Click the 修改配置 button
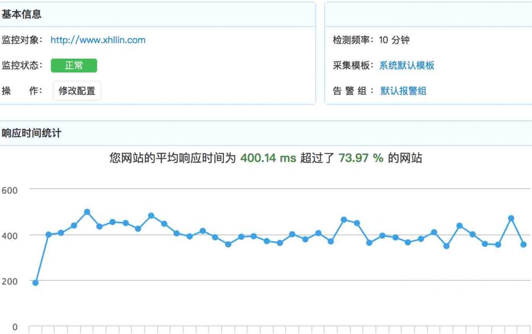Viewport: 532px width, 334px height. (77, 91)
